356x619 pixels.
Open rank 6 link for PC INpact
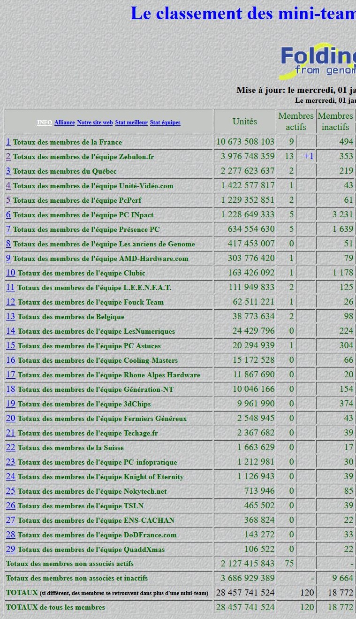click(x=8, y=214)
